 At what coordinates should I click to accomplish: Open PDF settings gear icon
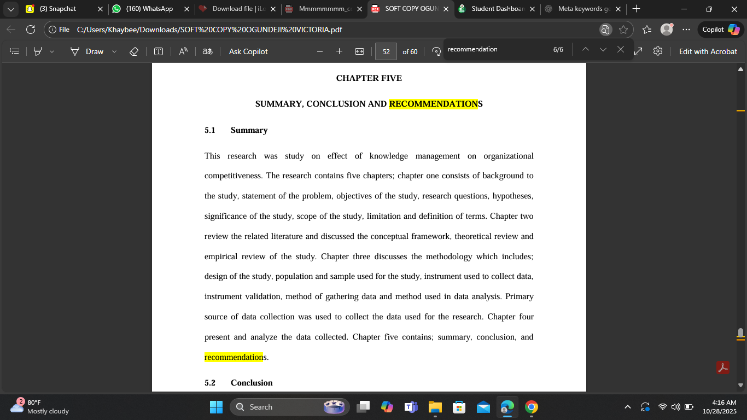[658, 51]
